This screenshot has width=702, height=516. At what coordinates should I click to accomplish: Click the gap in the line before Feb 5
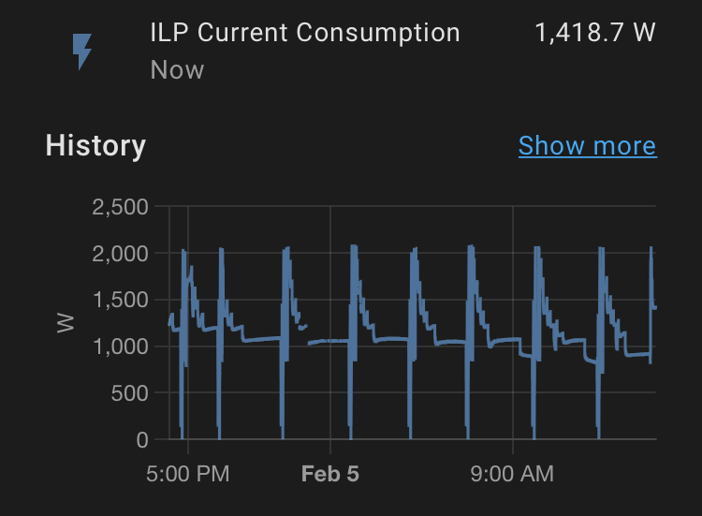coord(308,335)
